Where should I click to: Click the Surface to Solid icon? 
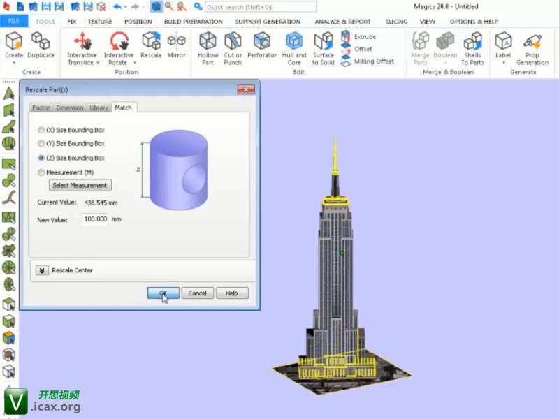click(324, 41)
